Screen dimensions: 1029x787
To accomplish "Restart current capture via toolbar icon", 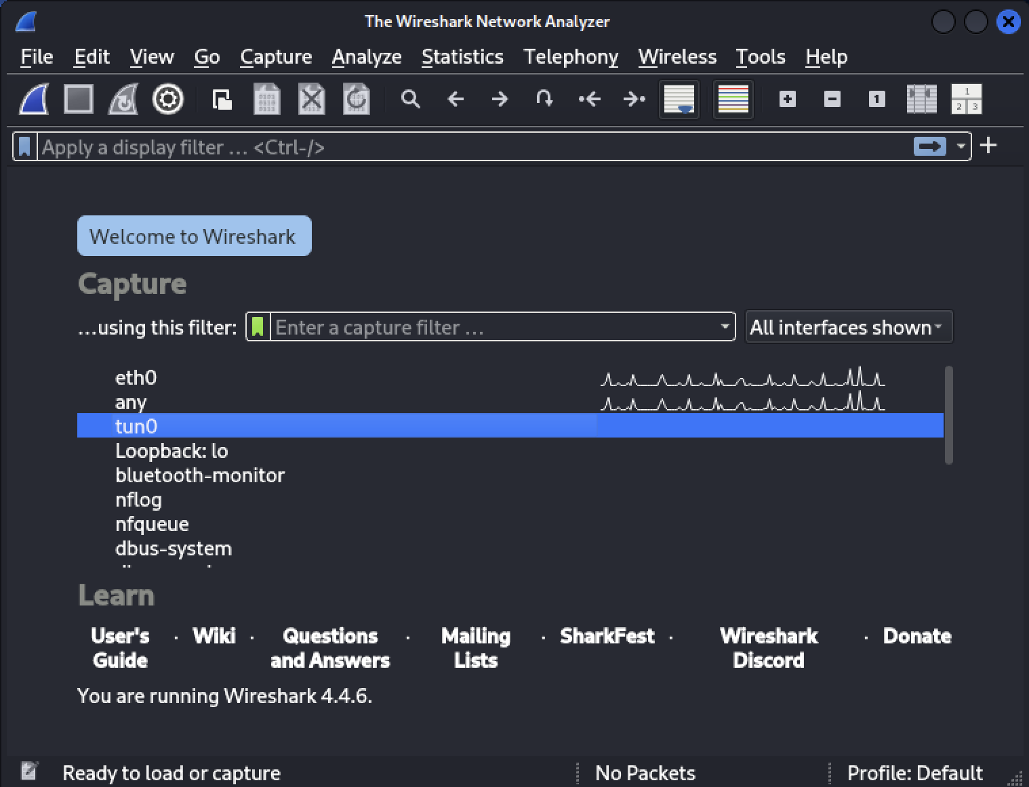I will coord(123,100).
